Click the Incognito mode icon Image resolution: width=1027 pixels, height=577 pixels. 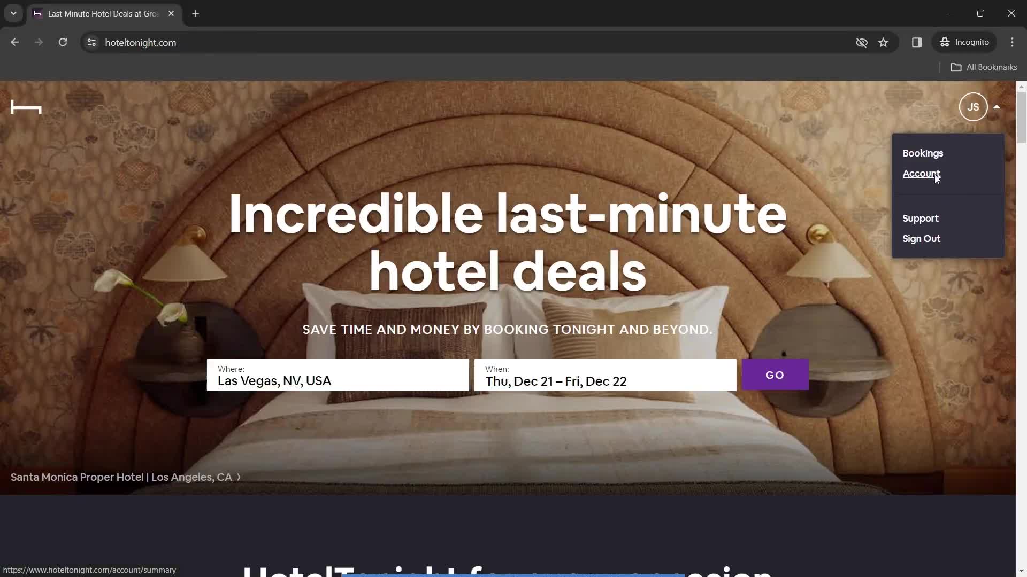click(945, 42)
